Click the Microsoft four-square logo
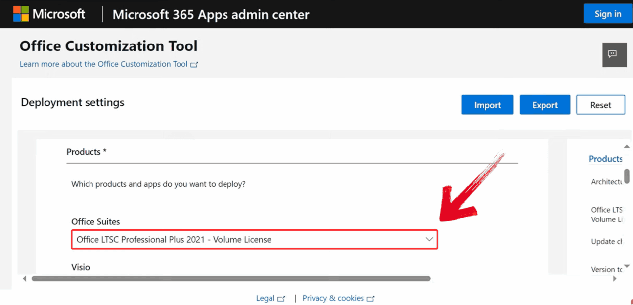633x305 pixels. pos(21,14)
